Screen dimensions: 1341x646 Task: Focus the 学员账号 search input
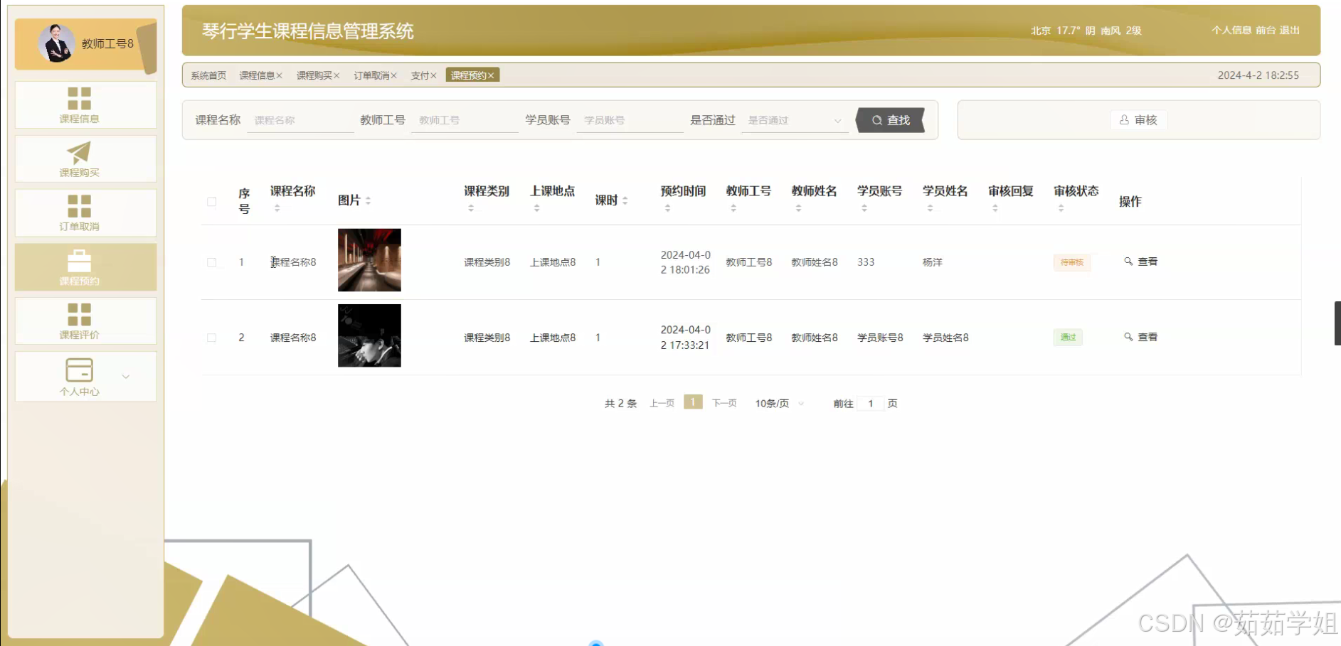(630, 120)
